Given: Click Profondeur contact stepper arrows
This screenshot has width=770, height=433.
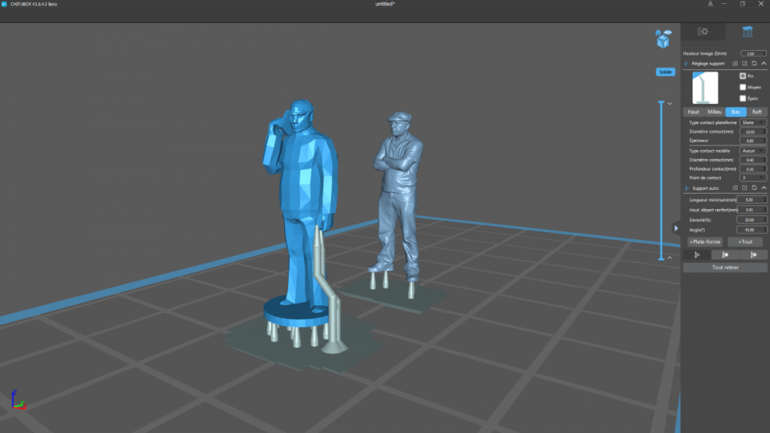Looking at the screenshot, I should coord(764,168).
